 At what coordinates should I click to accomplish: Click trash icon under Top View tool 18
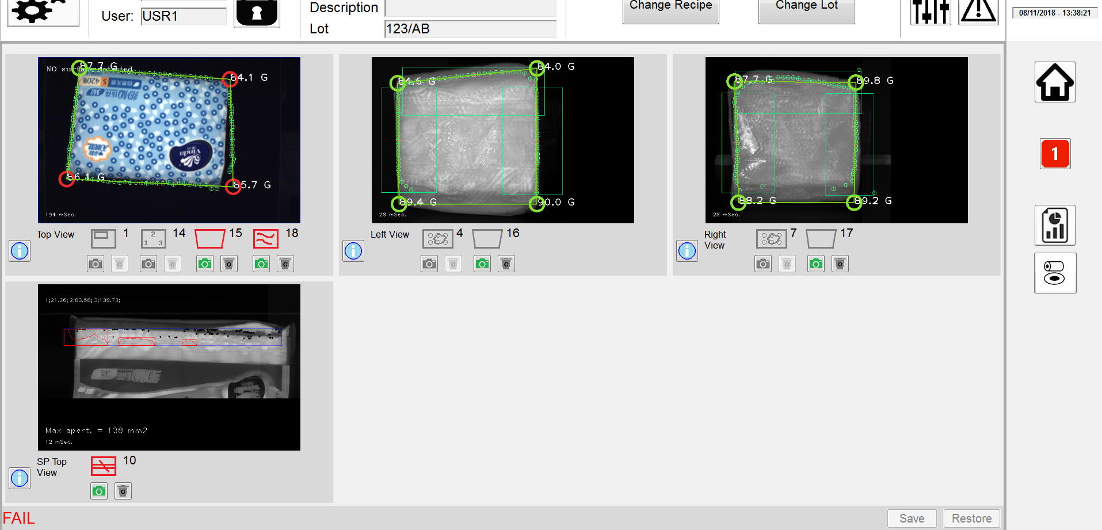[x=285, y=264]
